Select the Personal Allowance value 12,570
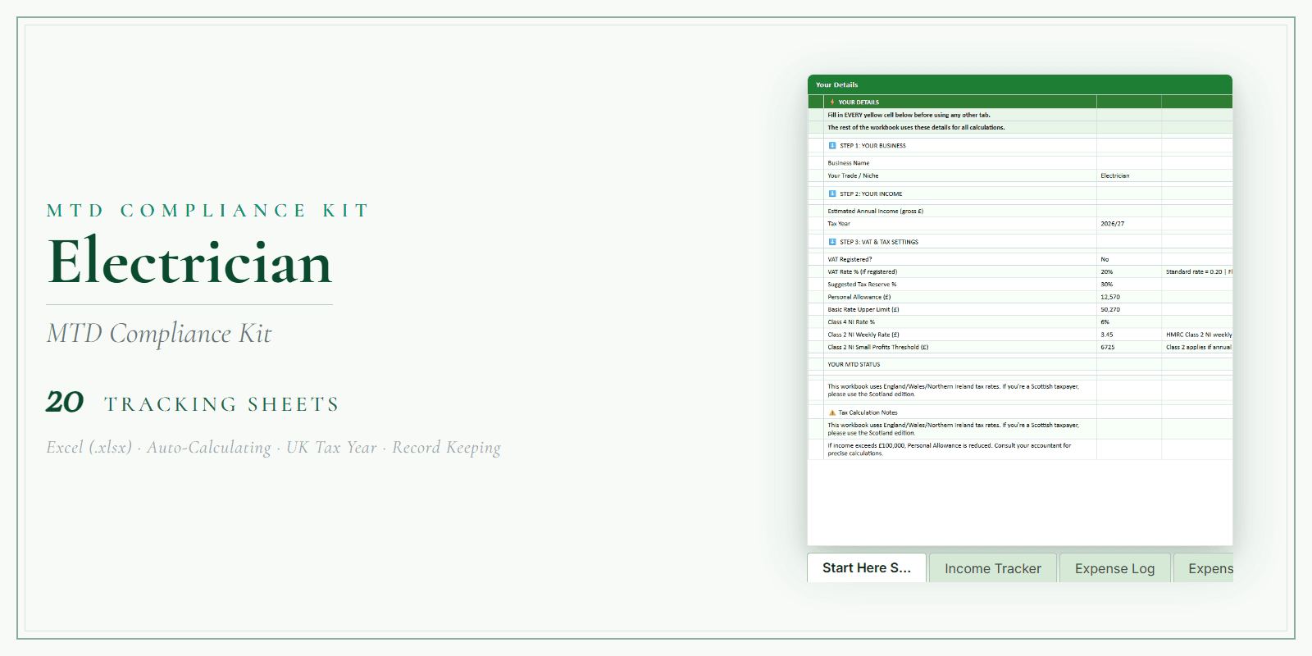Viewport: 1312px width, 656px height. [x=1129, y=297]
